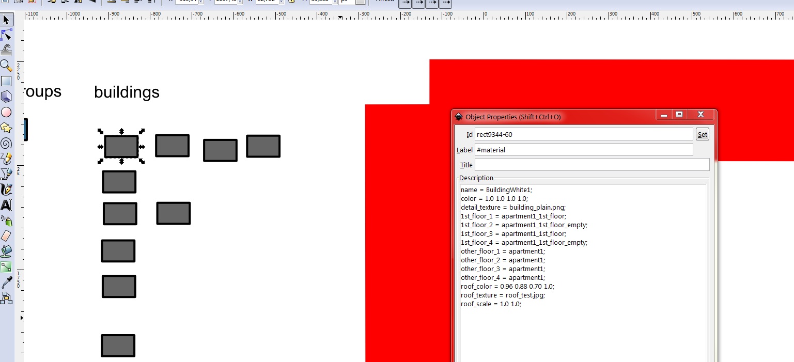The width and height of the screenshot is (794, 362).
Task: Pick the Zoom magnifier tool
Action: pyautogui.click(x=6, y=66)
